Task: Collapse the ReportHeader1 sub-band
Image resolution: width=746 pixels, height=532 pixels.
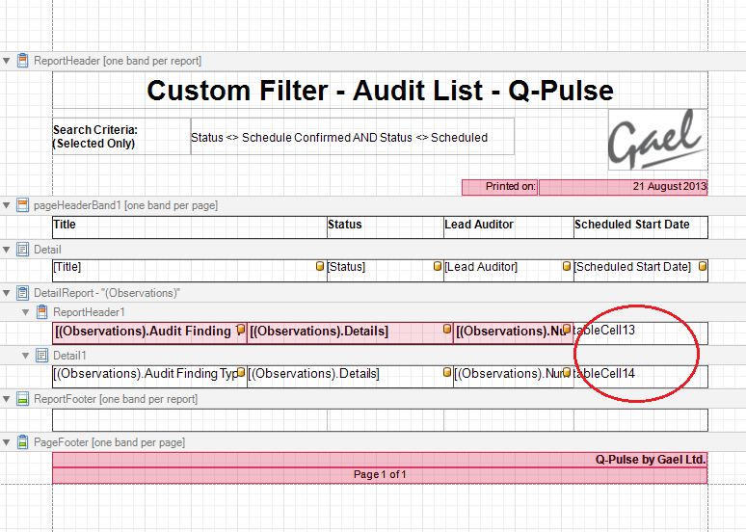Action: tap(26, 312)
